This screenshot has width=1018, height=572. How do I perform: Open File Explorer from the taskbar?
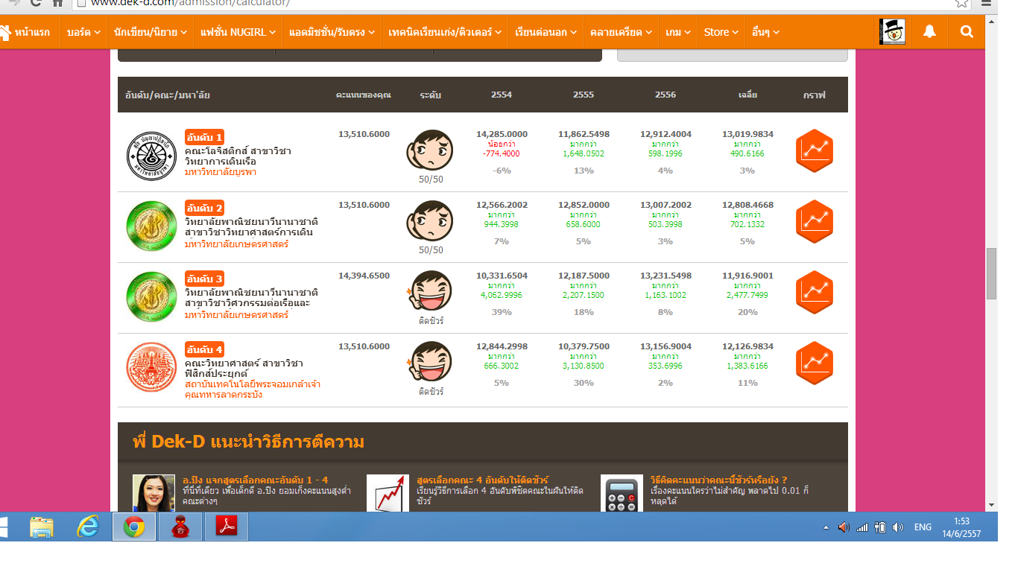click(x=42, y=527)
